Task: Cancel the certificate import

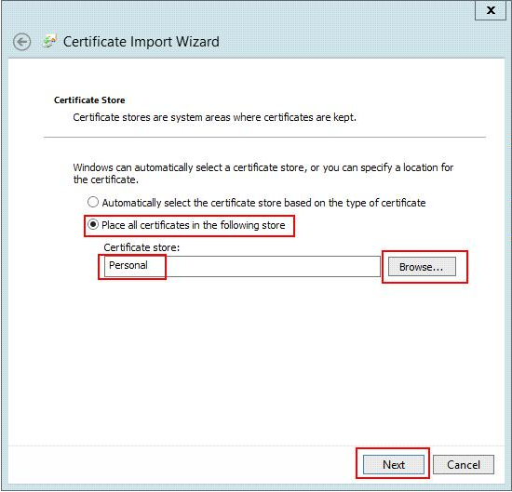Action: 464,464
